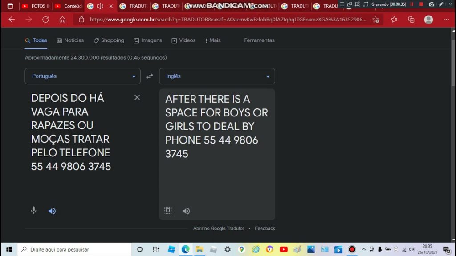Open the Inglês language dropdown
This screenshot has height=256, width=456.
point(217,76)
